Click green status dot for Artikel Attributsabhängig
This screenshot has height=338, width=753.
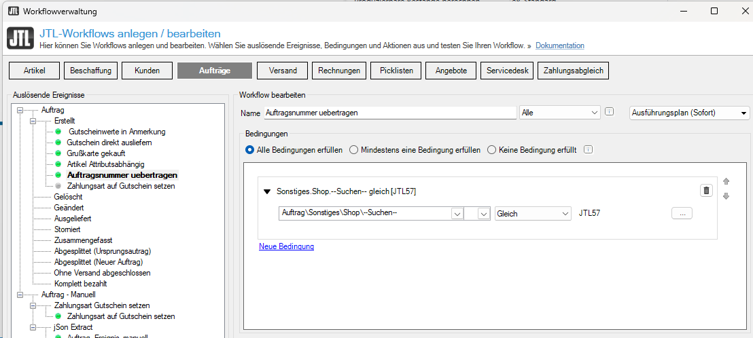click(x=58, y=164)
